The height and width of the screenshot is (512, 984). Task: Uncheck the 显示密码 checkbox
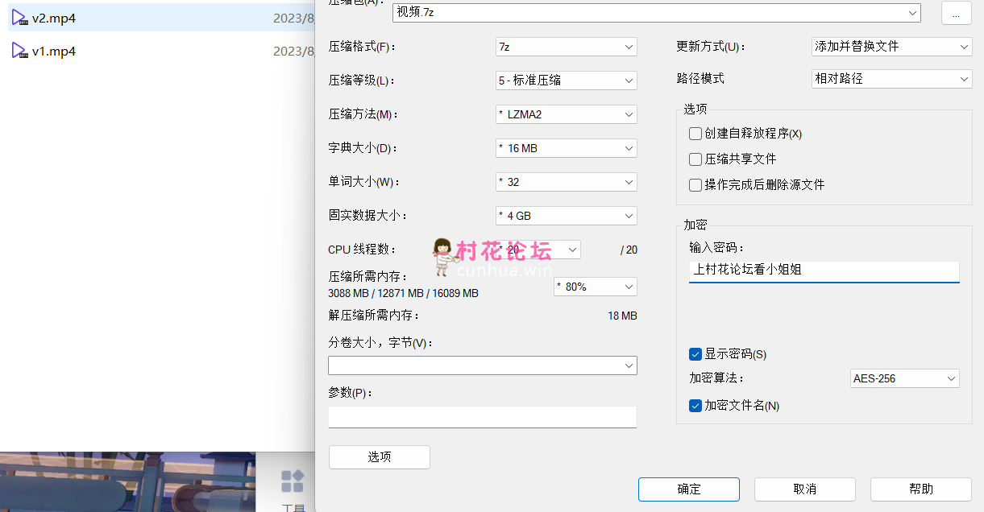[695, 354]
